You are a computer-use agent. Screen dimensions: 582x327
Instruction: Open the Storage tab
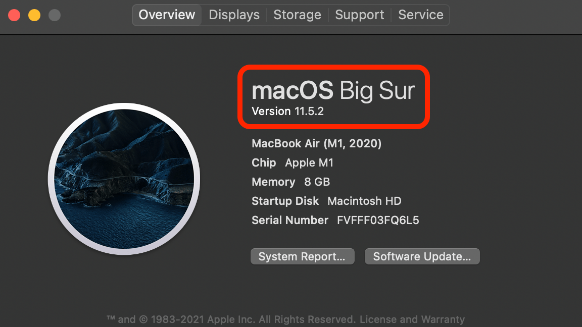tap(297, 15)
